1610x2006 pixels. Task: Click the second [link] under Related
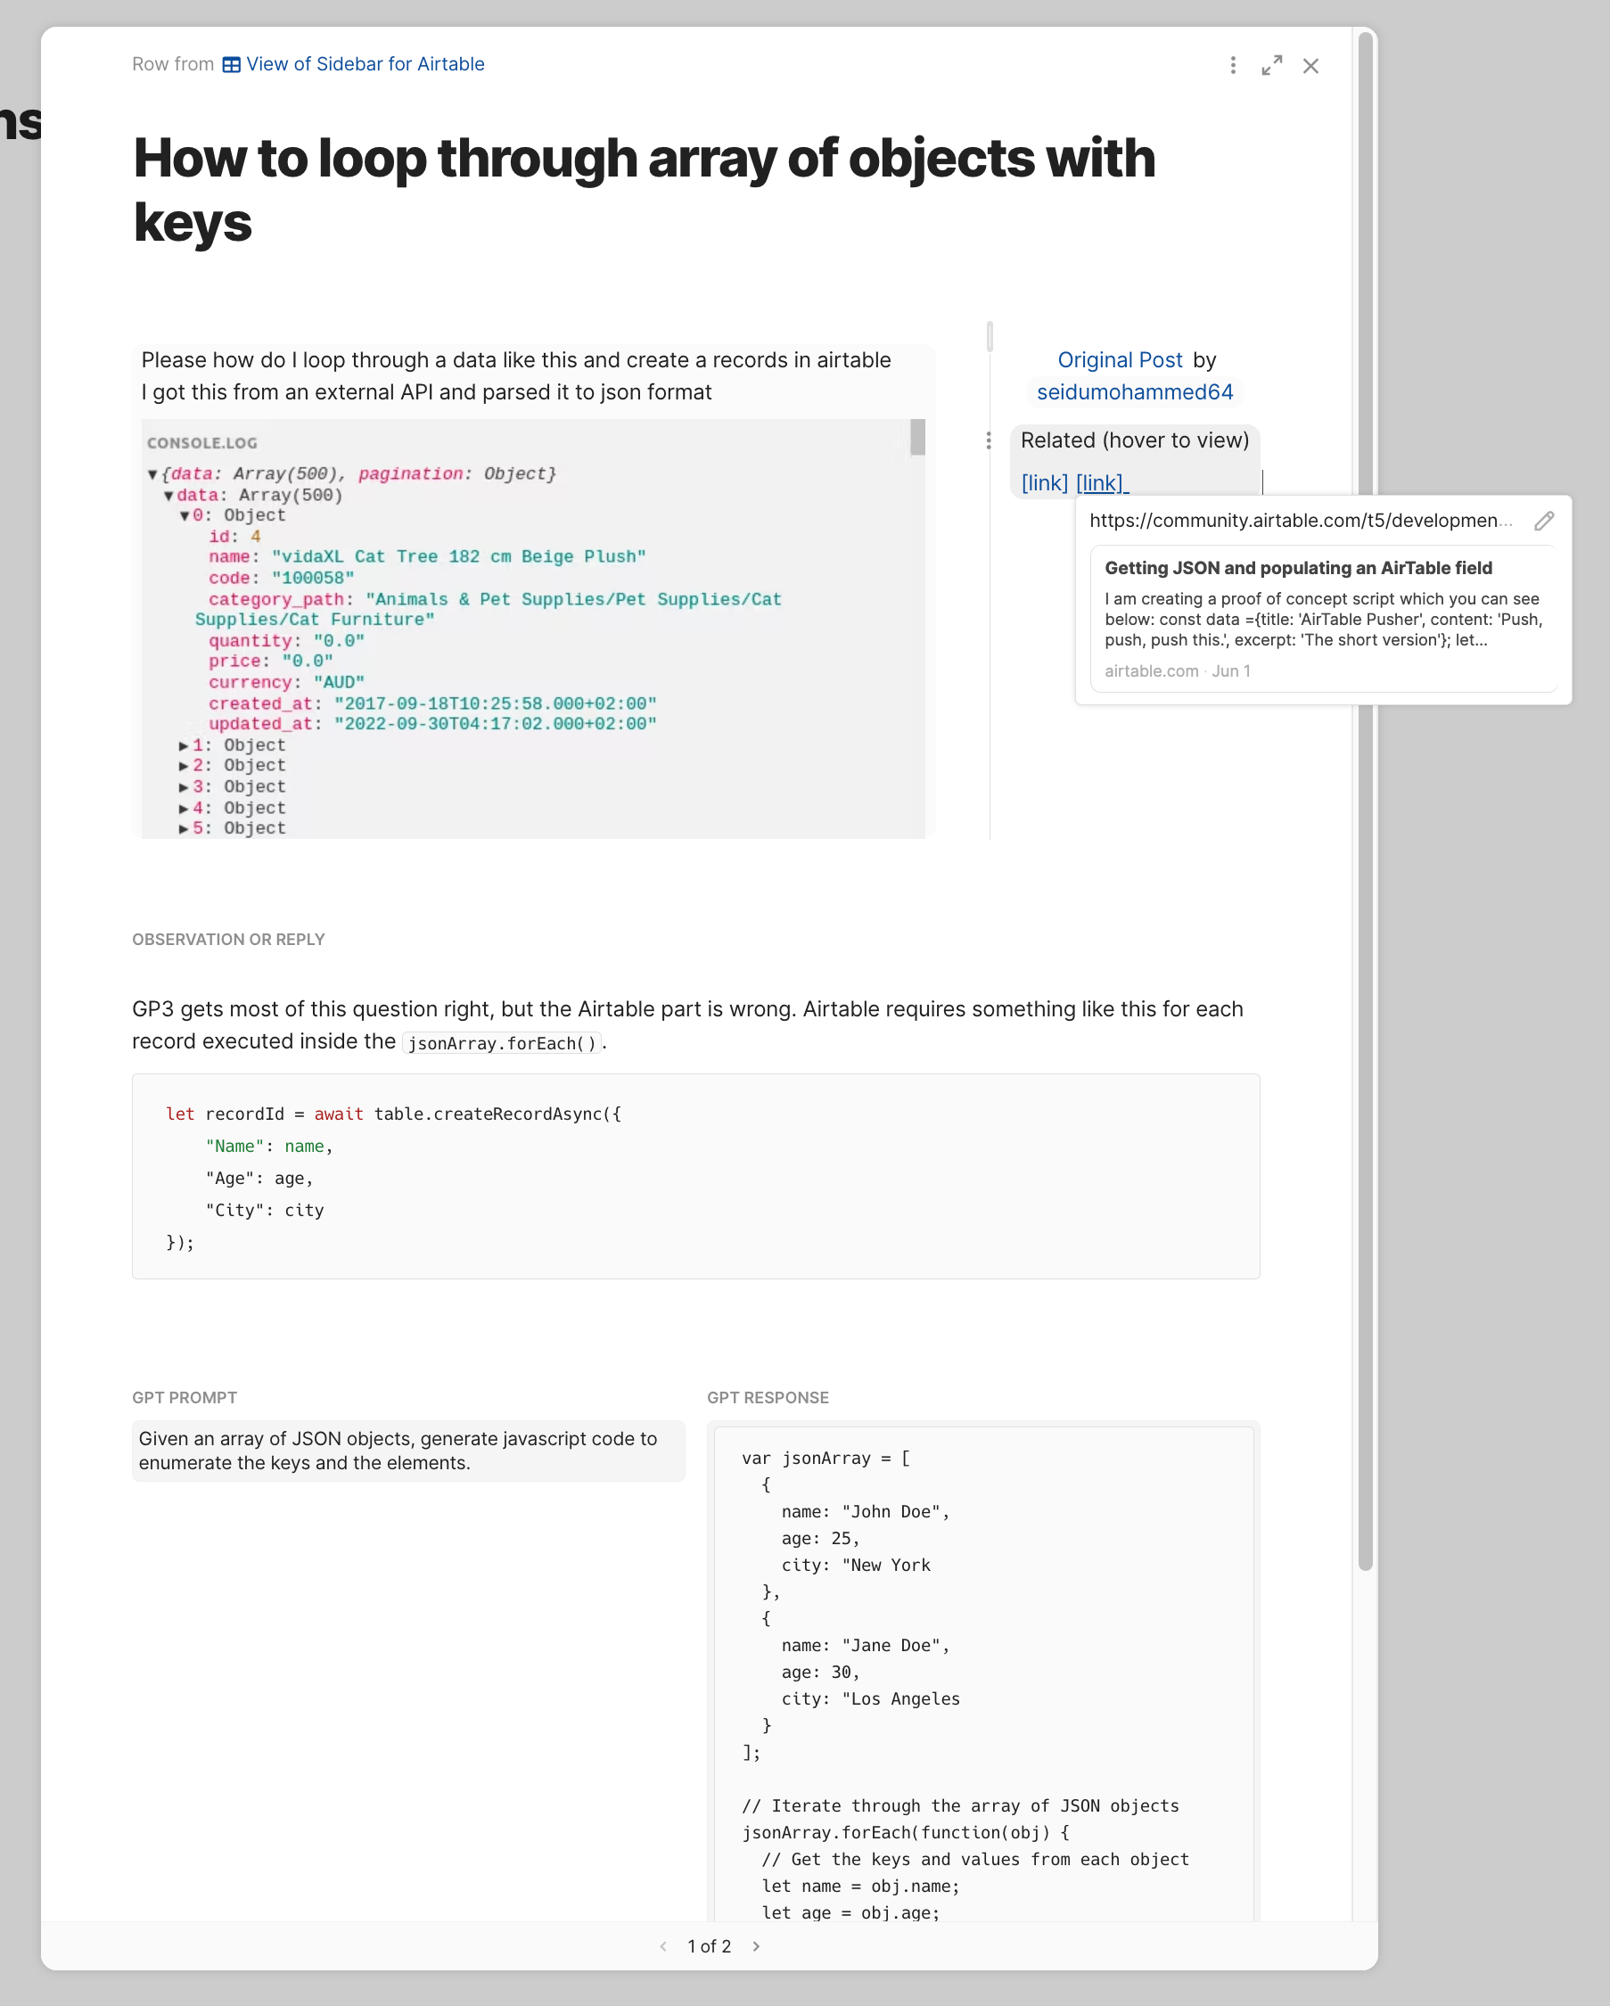coord(1100,483)
